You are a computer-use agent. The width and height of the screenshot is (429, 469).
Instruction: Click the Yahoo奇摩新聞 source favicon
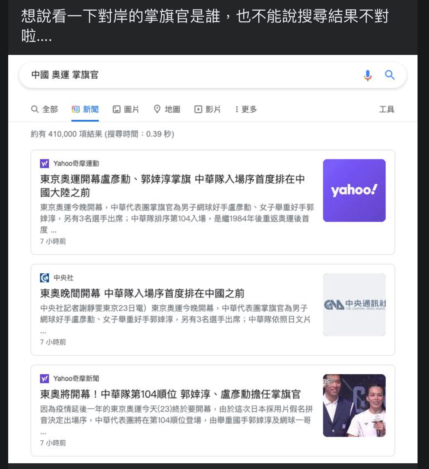(45, 379)
